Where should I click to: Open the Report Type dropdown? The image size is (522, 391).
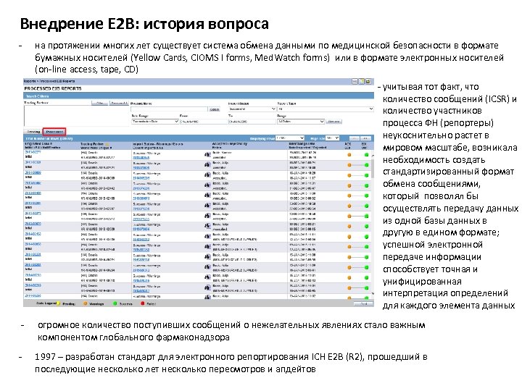click(x=326, y=109)
